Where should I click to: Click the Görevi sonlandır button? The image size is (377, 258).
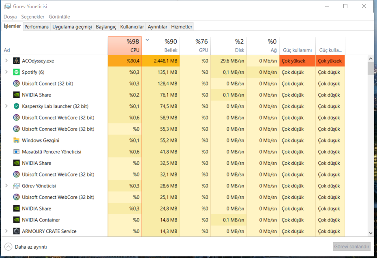(x=351, y=247)
